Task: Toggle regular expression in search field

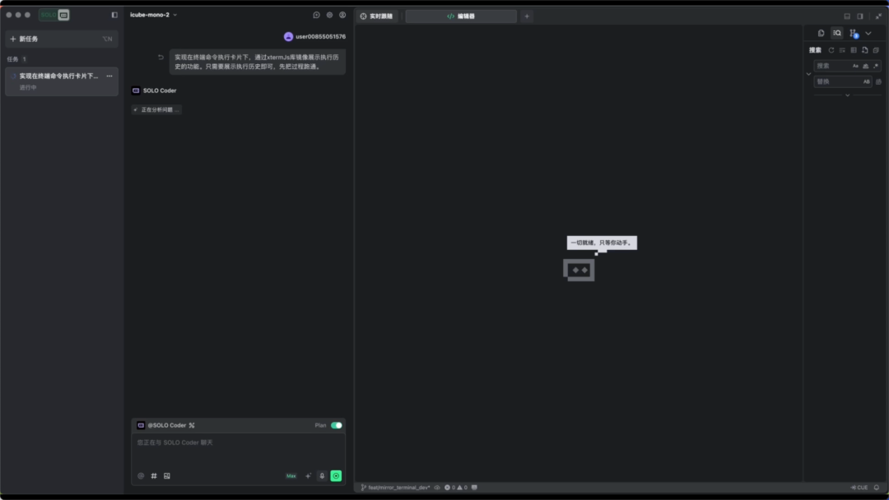Action: click(x=875, y=67)
